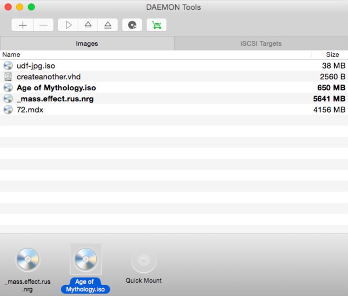The width and height of the screenshot is (348, 296).
Task: Select createanother.vhd in the list
Action: [48, 76]
